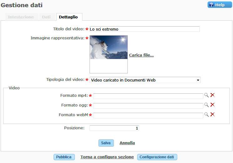This screenshot has width=233, height=163.
Task: Click the magnifier icon for Formato webM
Action: pos(206,115)
